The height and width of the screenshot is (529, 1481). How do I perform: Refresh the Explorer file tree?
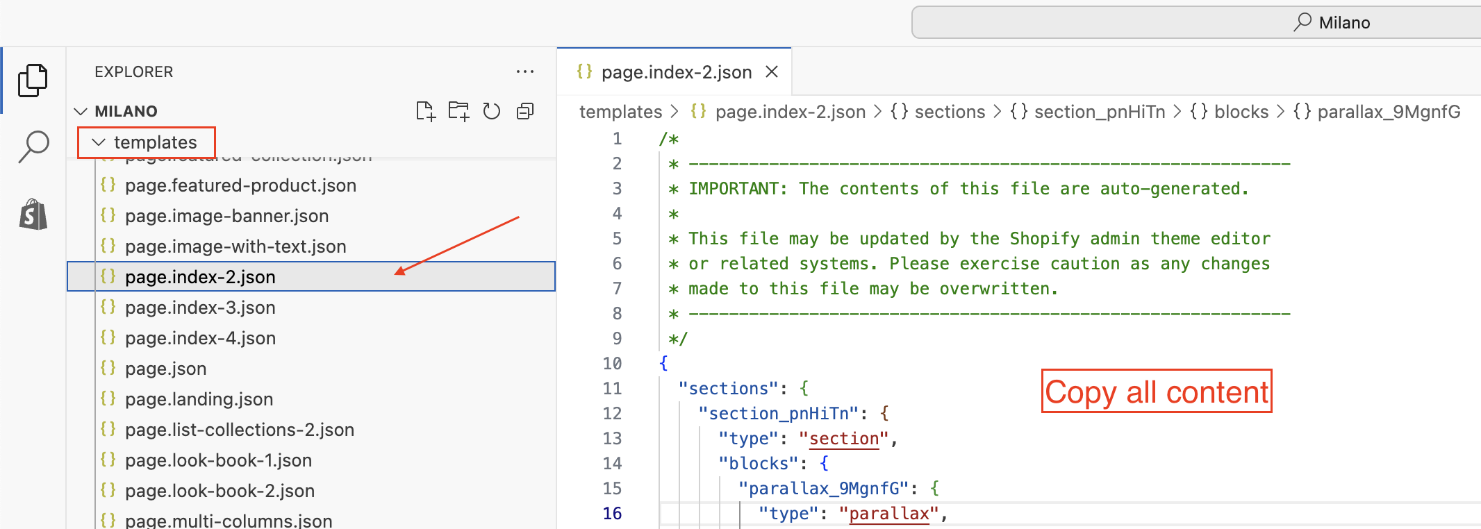pyautogui.click(x=492, y=111)
